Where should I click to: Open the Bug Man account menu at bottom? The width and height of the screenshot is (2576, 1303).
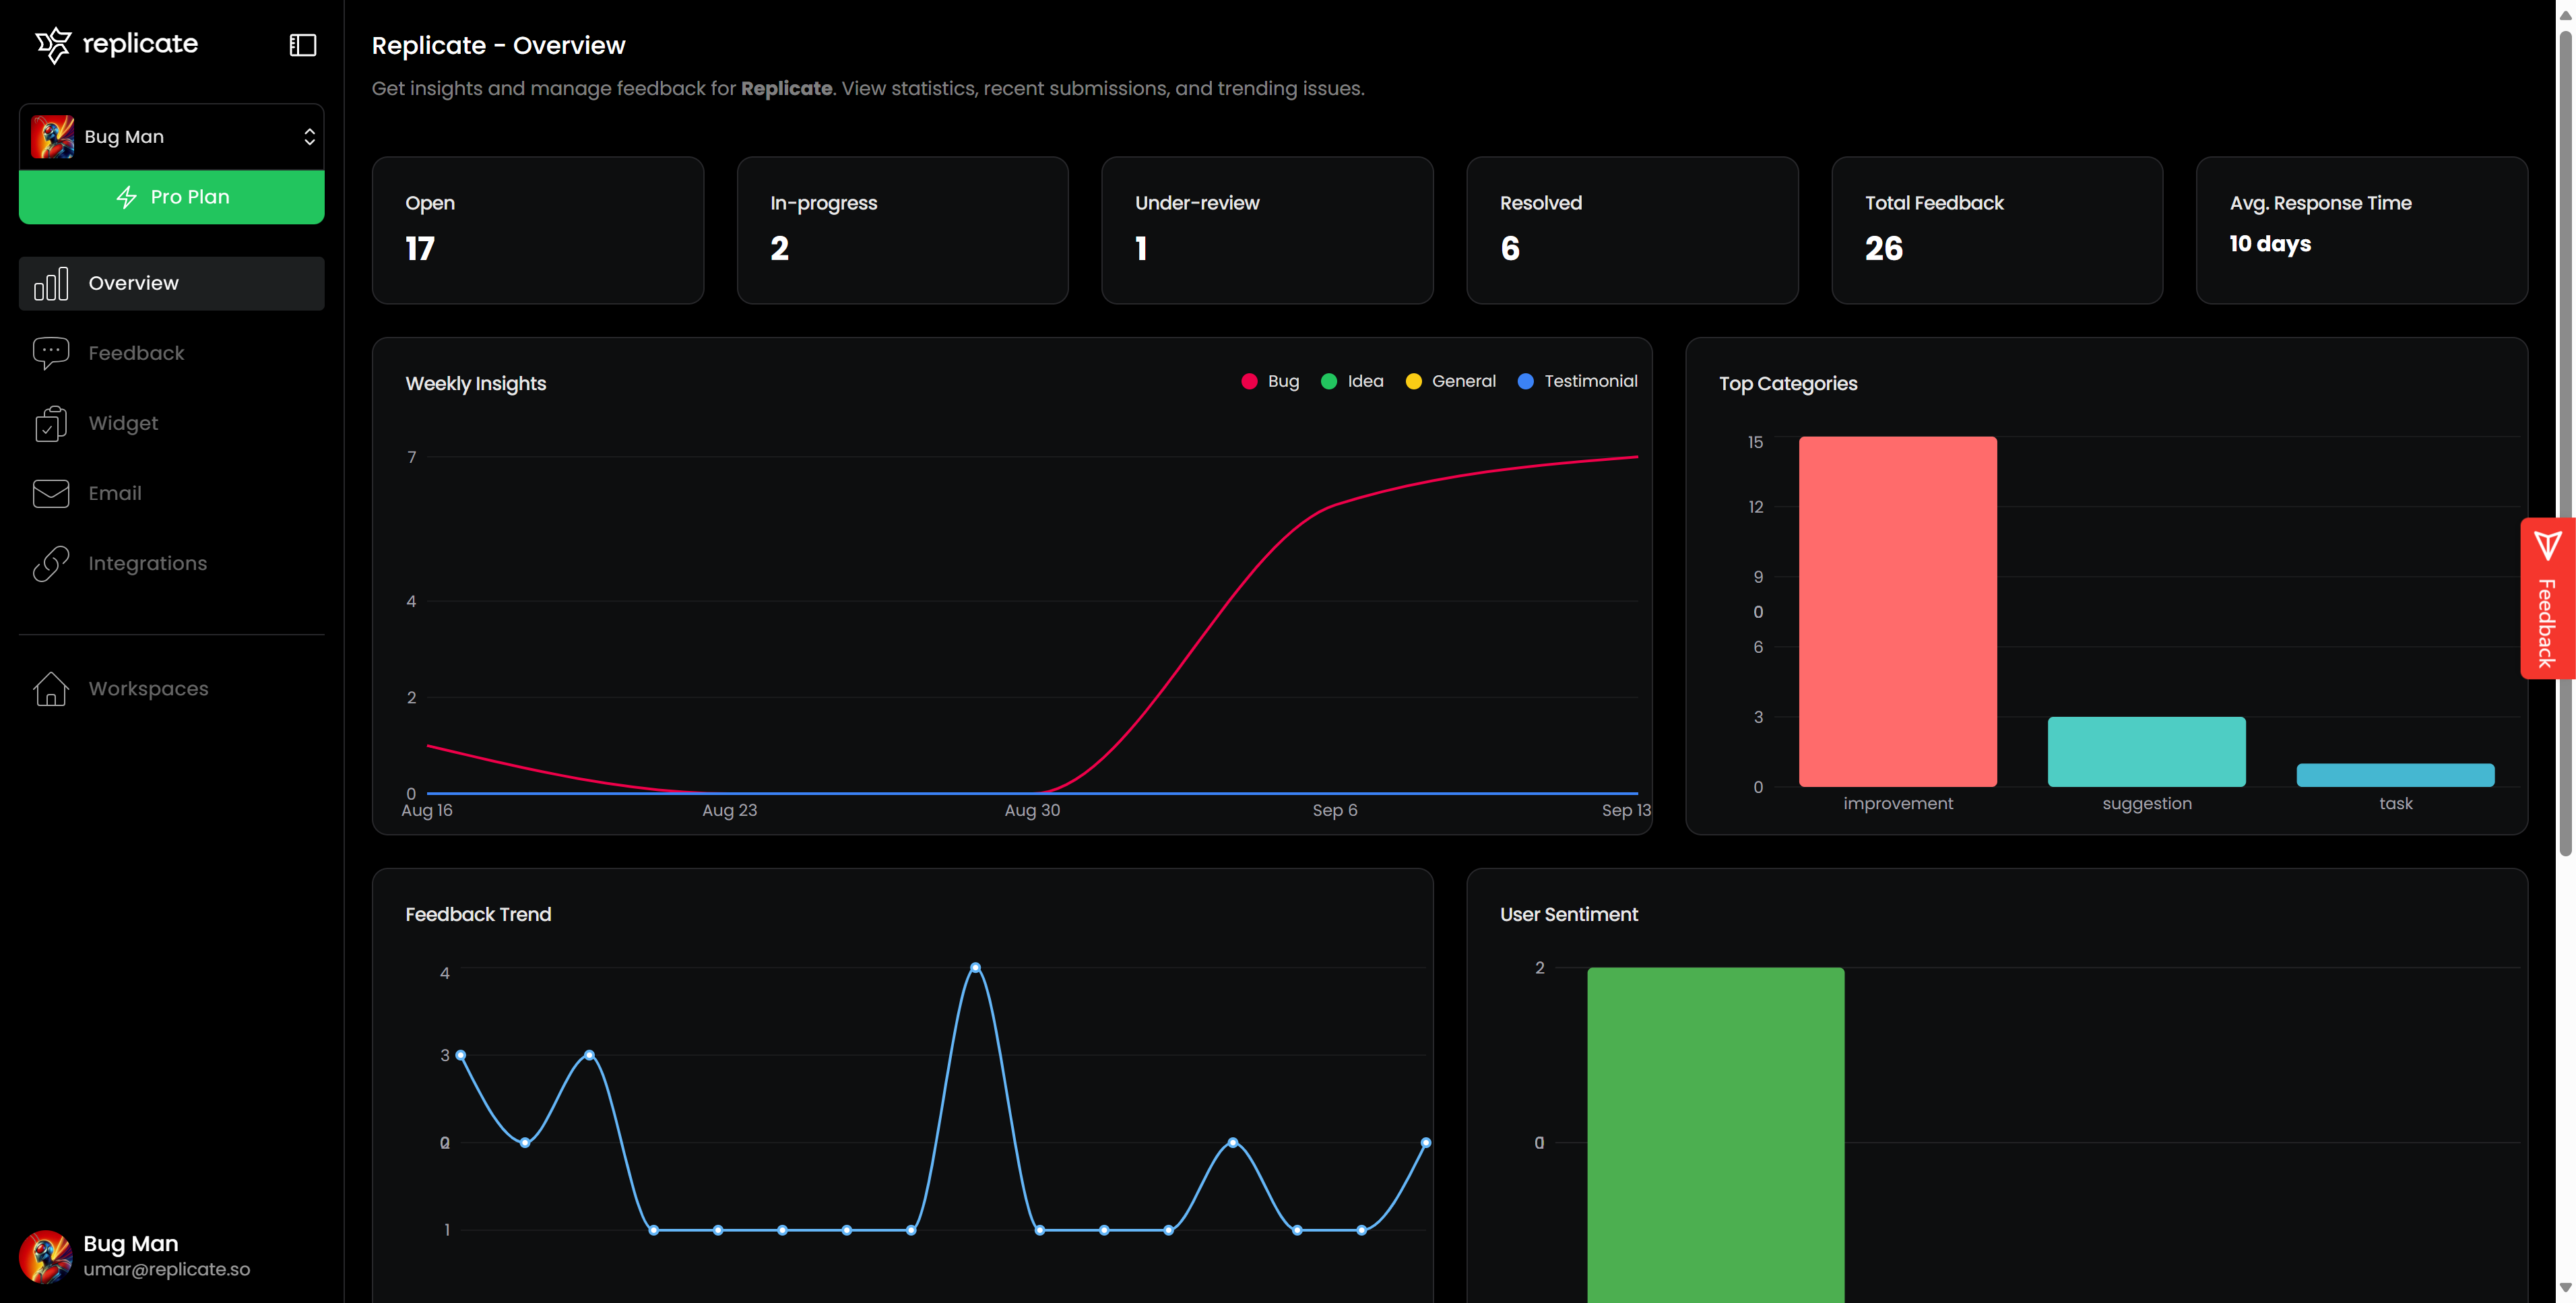pos(135,1256)
